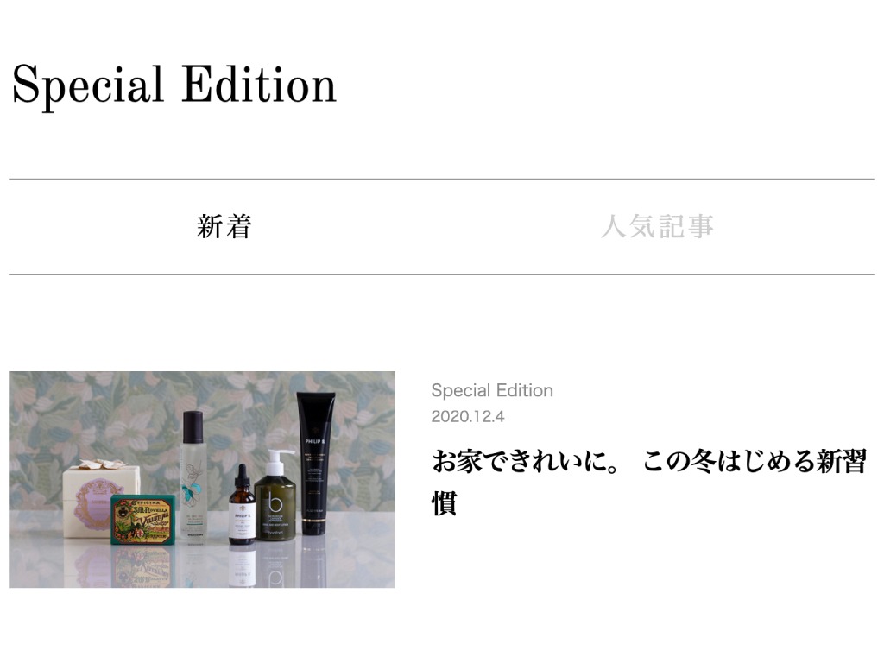Click the article date 2020.12.4
The image size is (884, 663).
467,417
